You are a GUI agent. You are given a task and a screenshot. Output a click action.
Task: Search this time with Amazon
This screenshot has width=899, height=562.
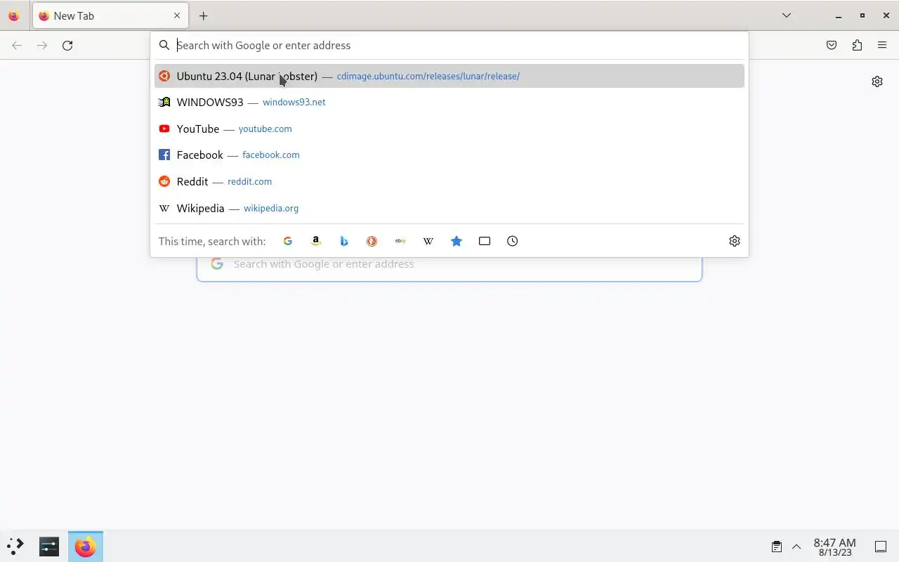point(316,241)
